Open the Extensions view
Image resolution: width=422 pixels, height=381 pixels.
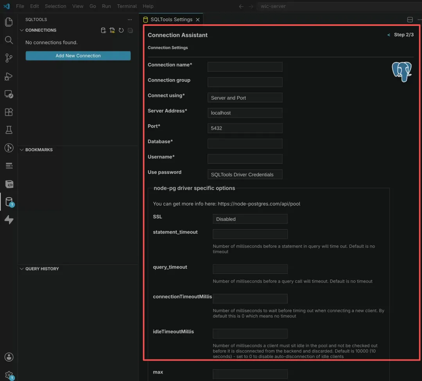point(9,112)
